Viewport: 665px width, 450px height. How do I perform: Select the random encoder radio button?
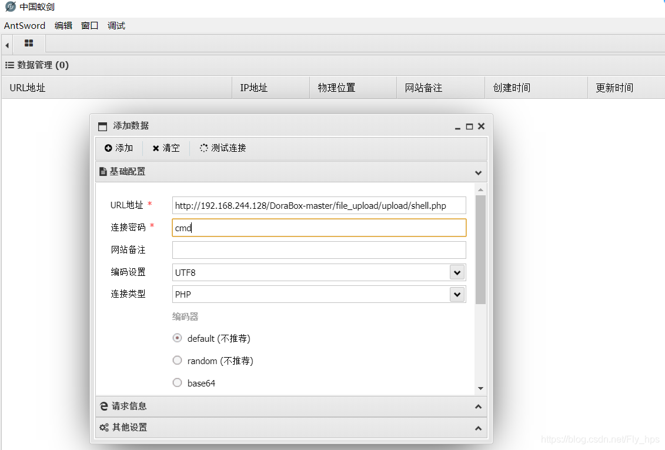(178, 360)
